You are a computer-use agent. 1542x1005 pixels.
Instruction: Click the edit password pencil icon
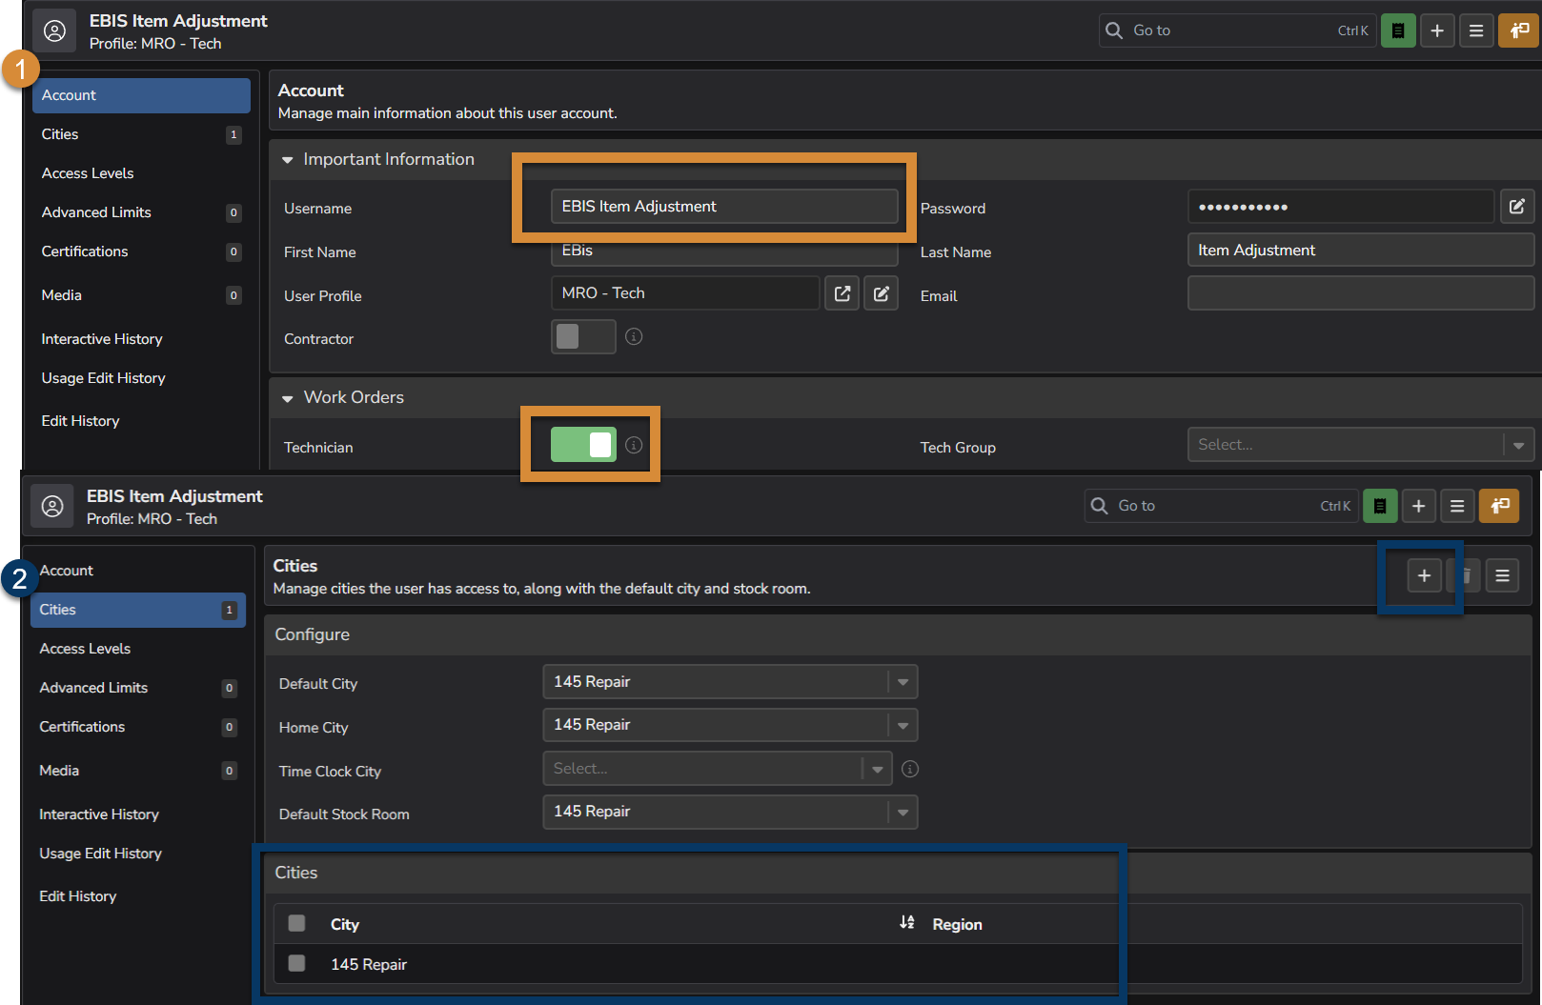click(x=1517, y=206)
